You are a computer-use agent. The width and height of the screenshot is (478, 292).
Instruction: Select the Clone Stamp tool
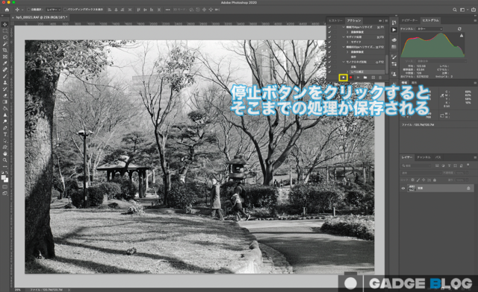[x=5, y=83]
